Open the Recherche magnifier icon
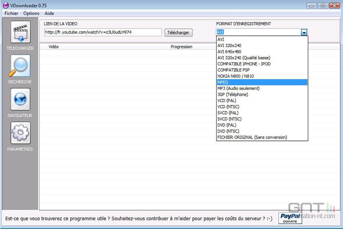Viewport: 343px width, 229px height. [21, 66]
